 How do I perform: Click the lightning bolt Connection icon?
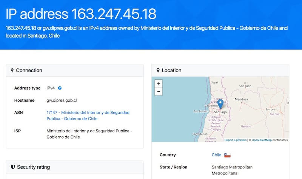12,70
